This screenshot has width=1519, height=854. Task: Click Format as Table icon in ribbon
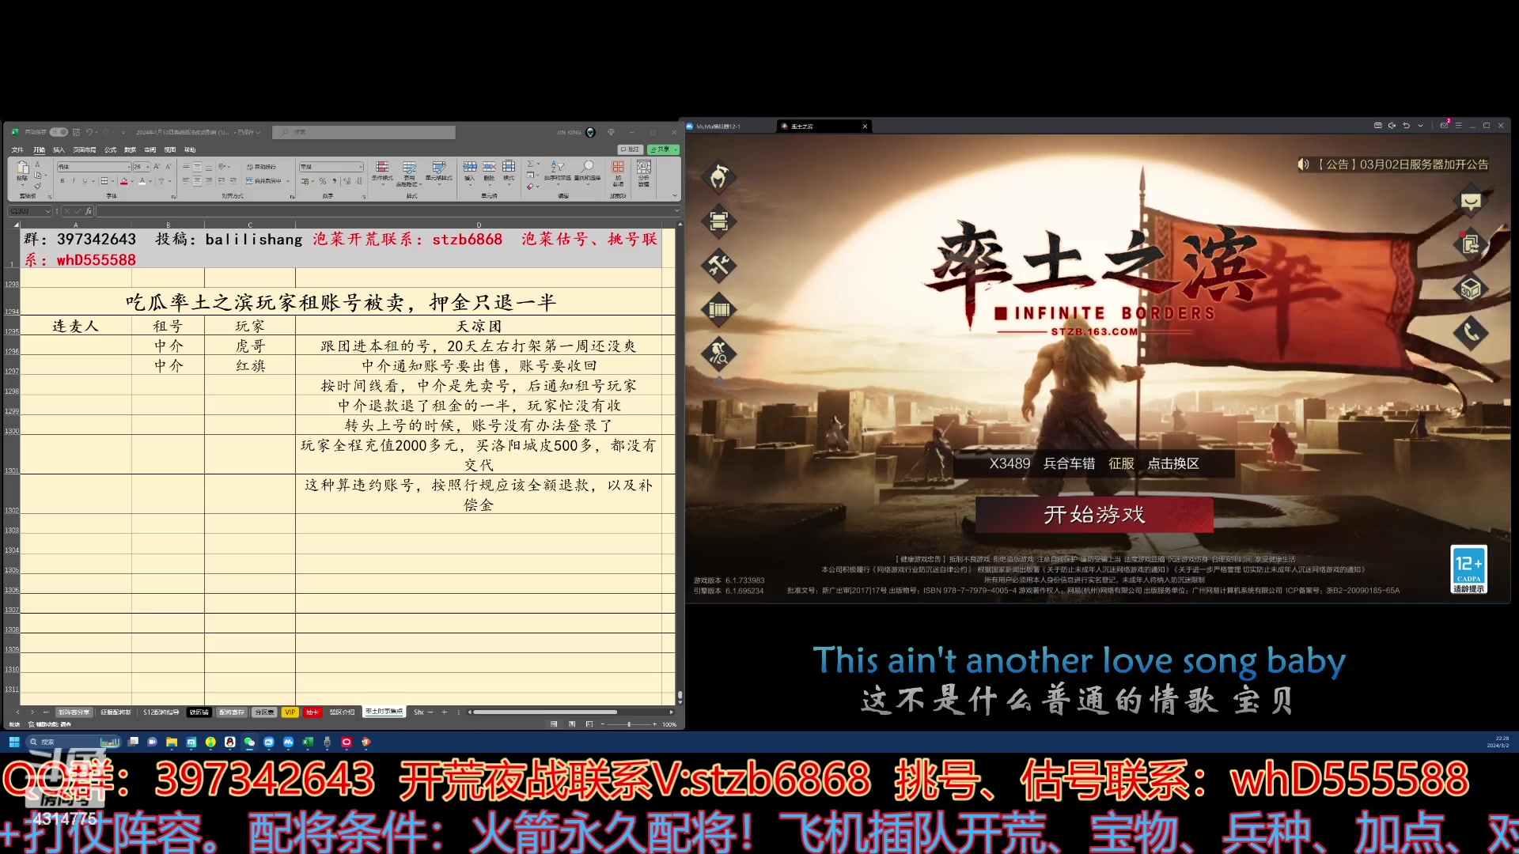409,172
